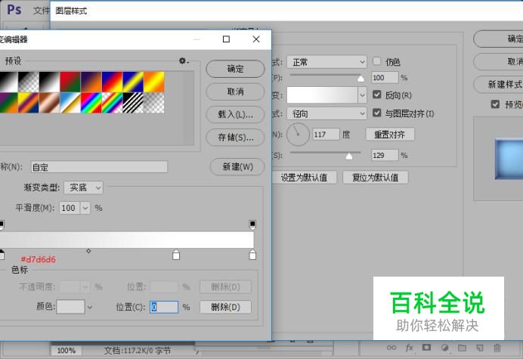The height and width of the screenshot is (359, 523).
Task: Select the rainbow spectrum gradient preset
Action: pyautogui.click(x=92, y=102)
